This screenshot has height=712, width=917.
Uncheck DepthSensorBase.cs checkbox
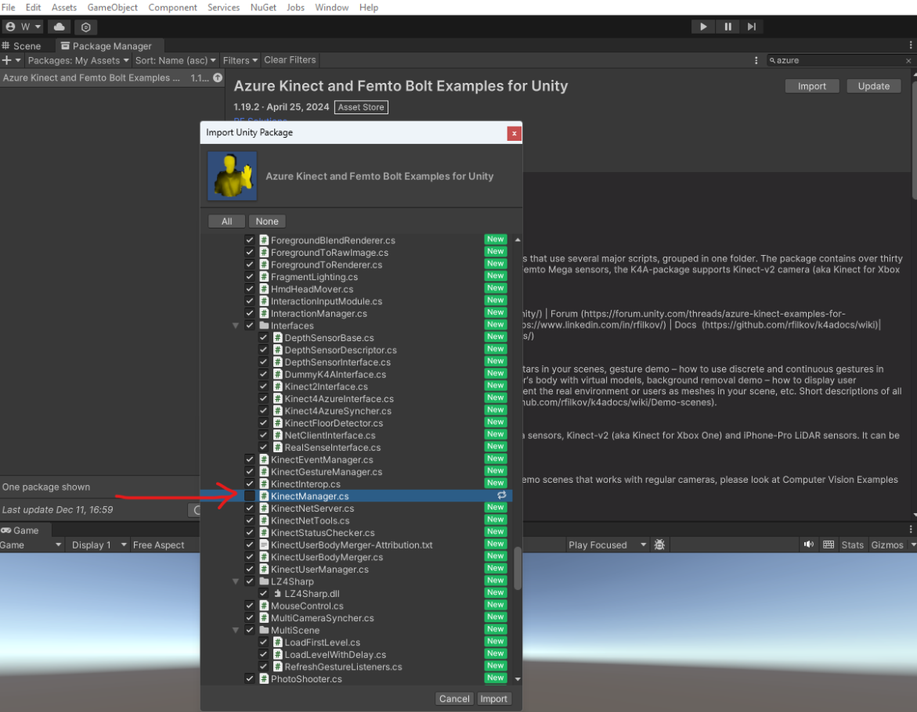coord(264,337)
